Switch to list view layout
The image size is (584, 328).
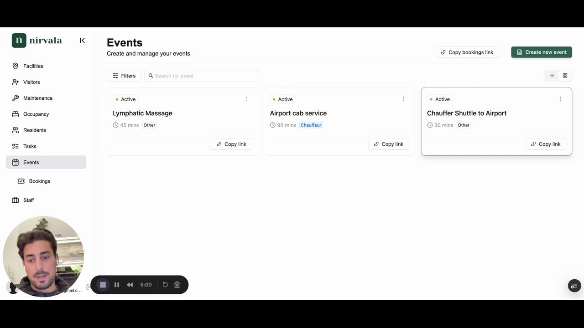pos(552,76)
